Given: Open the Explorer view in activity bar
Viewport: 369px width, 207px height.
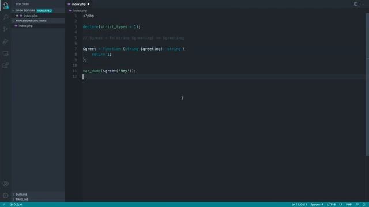Looking at the screenshot, I should (x=5, y=6).
